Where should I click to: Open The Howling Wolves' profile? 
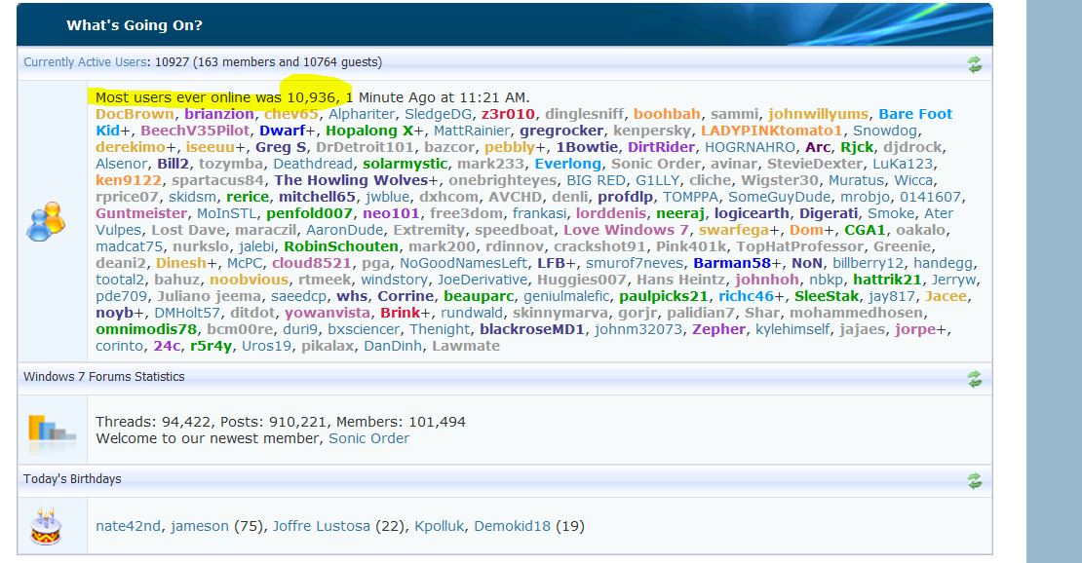point(351,180)
